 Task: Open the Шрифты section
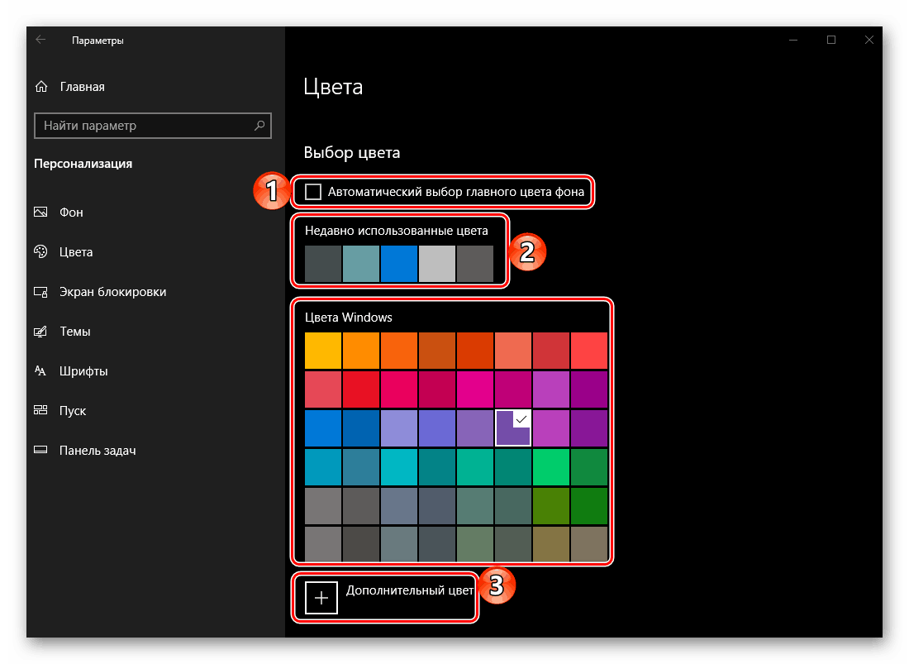pos(83,371)
